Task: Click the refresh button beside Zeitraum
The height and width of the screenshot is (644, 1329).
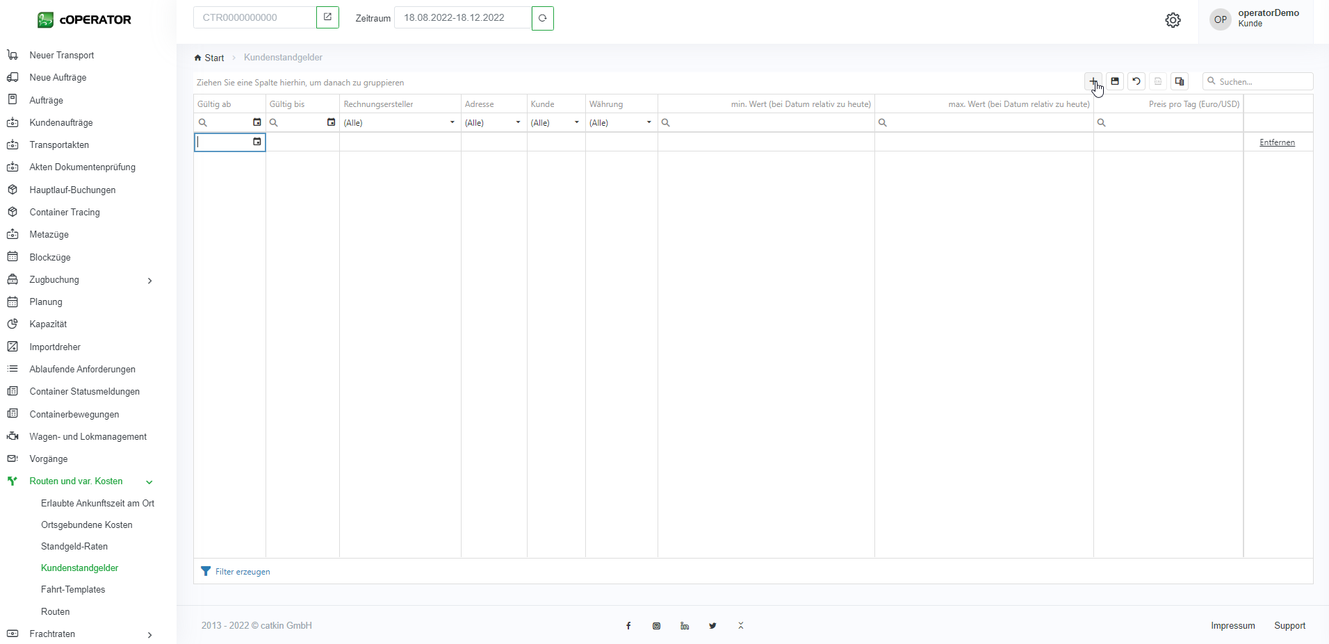Action: tap(542, 18)
